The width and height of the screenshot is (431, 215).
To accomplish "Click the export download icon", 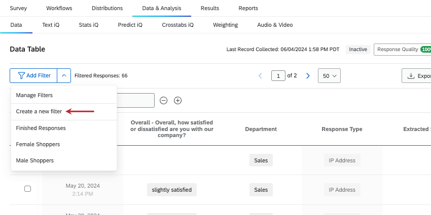I will click(x=411, y=76).
